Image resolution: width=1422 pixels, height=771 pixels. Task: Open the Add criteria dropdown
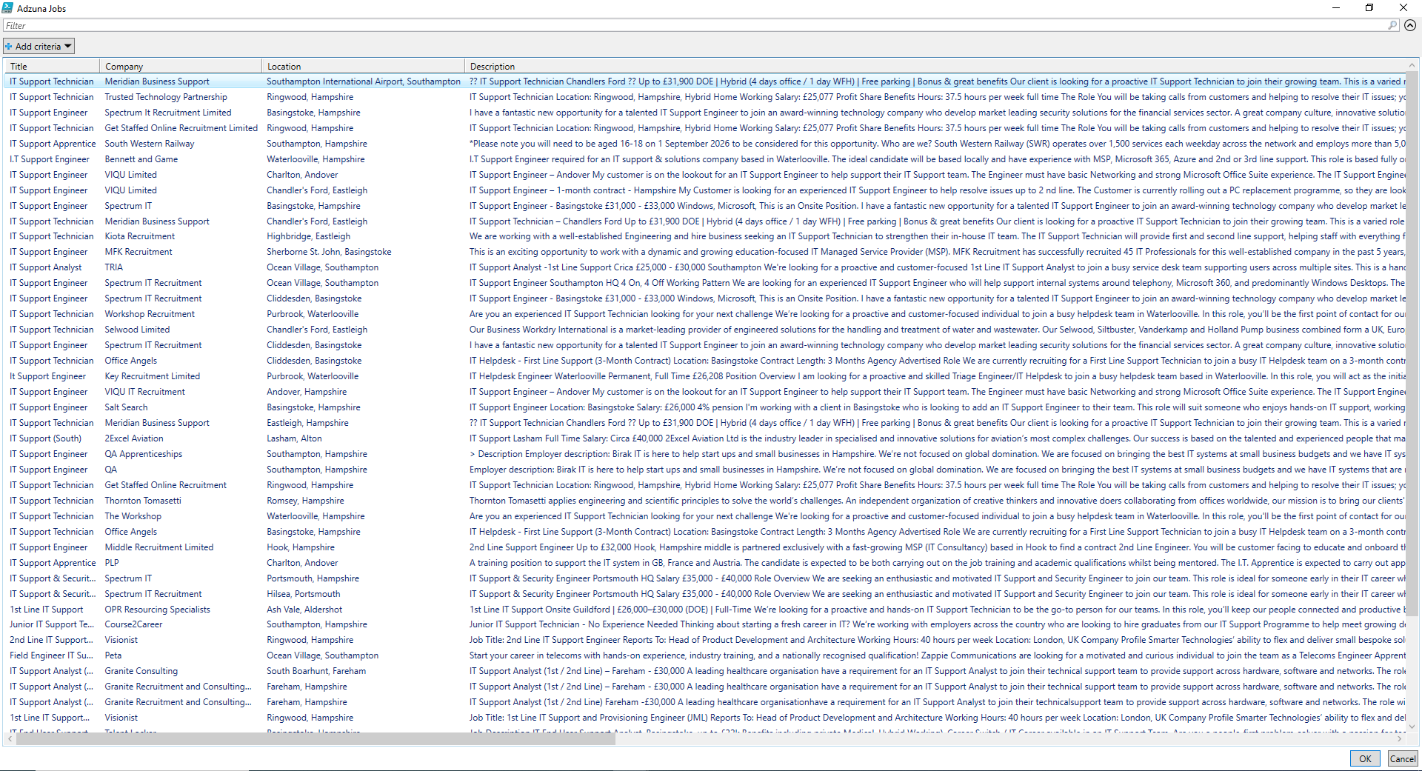point(39,46)
